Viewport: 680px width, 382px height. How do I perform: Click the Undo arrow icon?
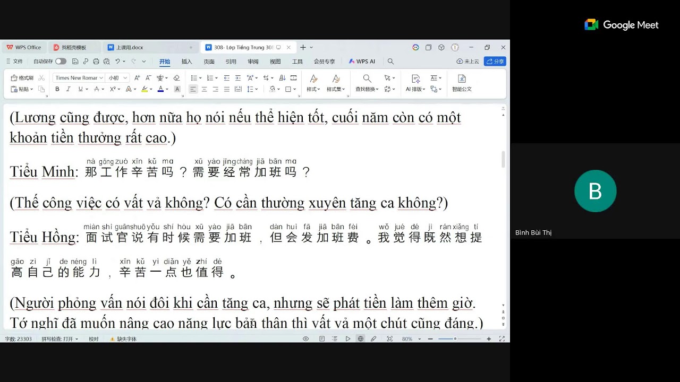[x=117, y=62]
